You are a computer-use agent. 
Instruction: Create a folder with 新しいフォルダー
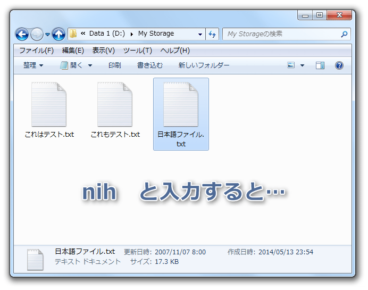click(204, 65)
